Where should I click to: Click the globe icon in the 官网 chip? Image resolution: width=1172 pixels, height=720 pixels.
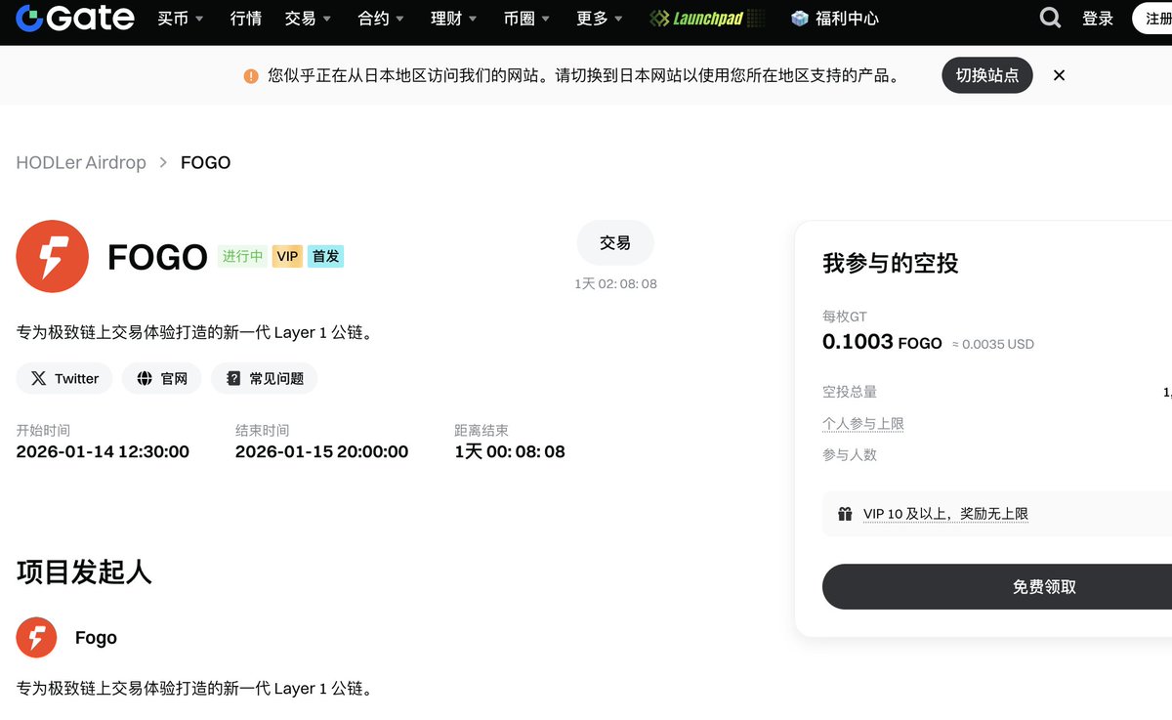[145, 378]
